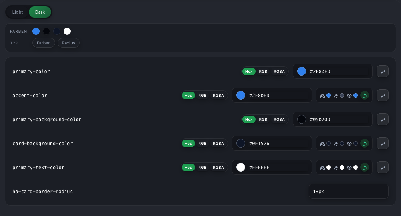Click the mushroom icon in card-background-color row
401x216 pixels.
(349, 144)
